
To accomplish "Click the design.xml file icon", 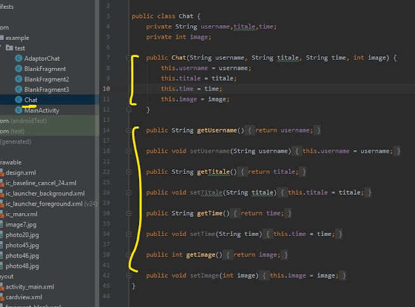I will click(x=2, y=173).
